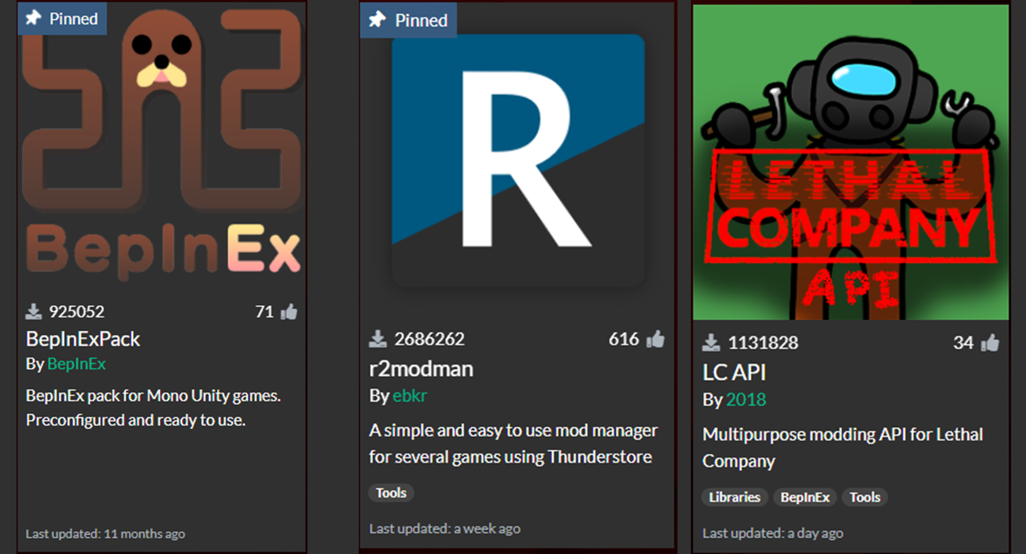The width and height of the screenshot is (1026, 554).
Task: Open the BepInExPack title link
Action: (x=83, y=339)
